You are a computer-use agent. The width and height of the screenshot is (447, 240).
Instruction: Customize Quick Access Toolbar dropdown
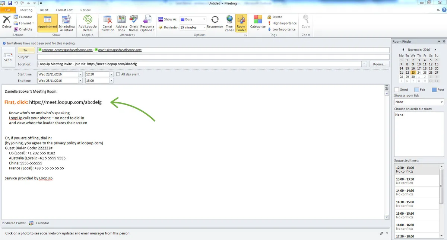[40, 3]
